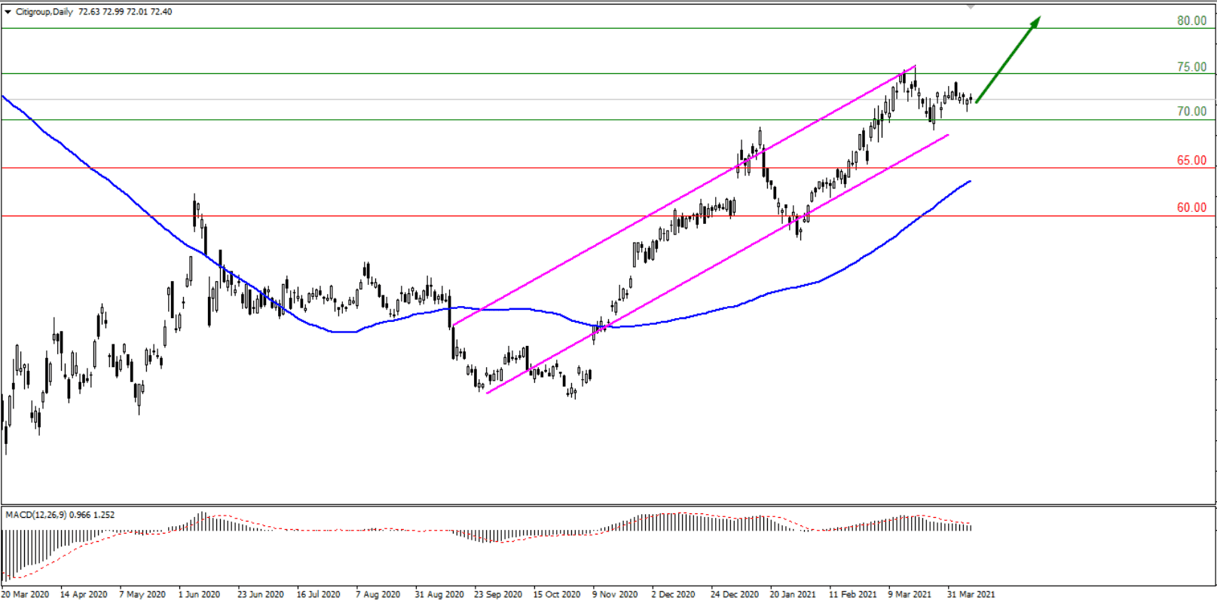Click the 31 Mar 2021 date label
The width and height of the screenshot is (1217, 603).
[971, 594]
